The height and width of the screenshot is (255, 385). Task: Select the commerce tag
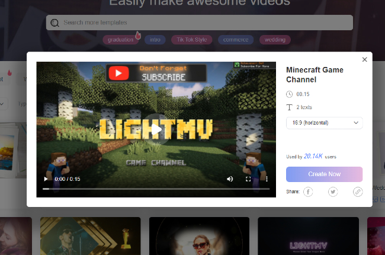tap(236, 40)
